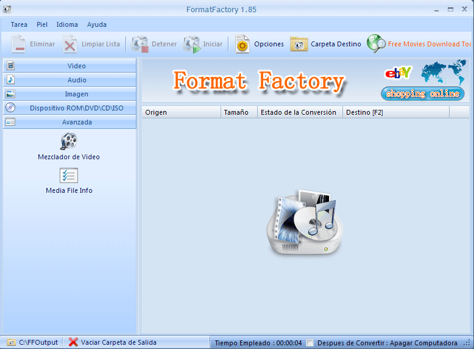Click the FFOutput folder icon in status bar
The image size is (474, 349).
pos(11,342)
